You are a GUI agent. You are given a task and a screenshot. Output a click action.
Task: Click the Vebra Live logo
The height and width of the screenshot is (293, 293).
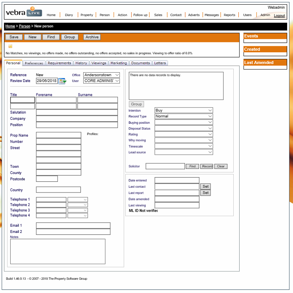24,12
